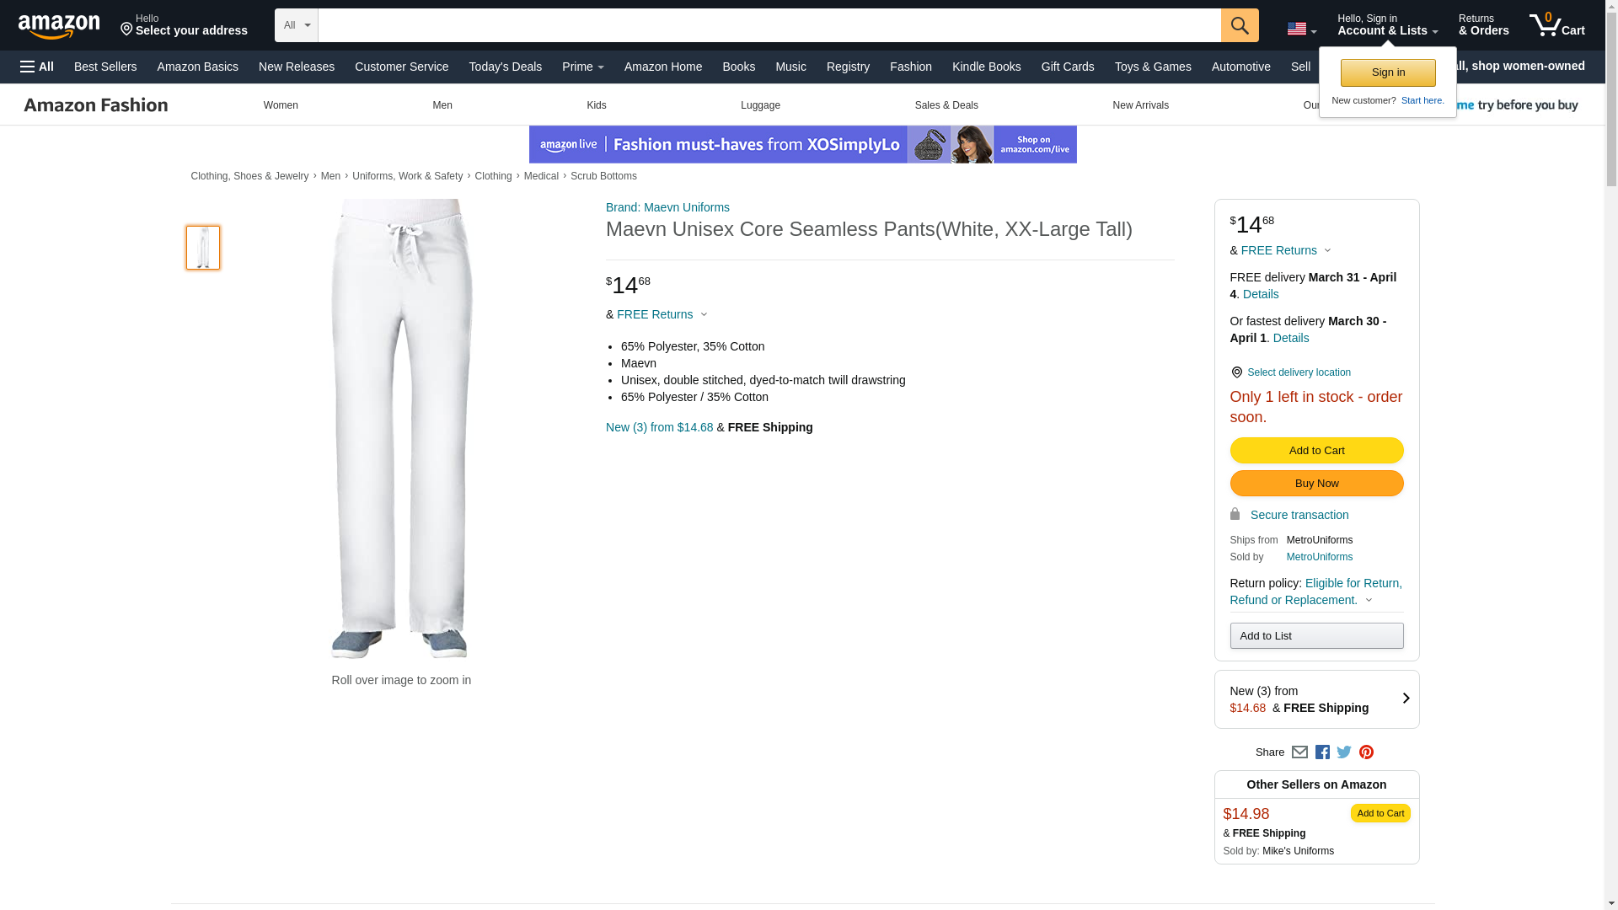The image size is (1618, 910).
Task: Select the white pants thumbnail image
Action: tap(203, 247)
